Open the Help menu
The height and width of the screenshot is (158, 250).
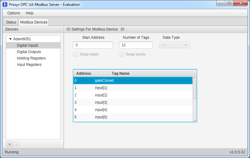(29, 13)
